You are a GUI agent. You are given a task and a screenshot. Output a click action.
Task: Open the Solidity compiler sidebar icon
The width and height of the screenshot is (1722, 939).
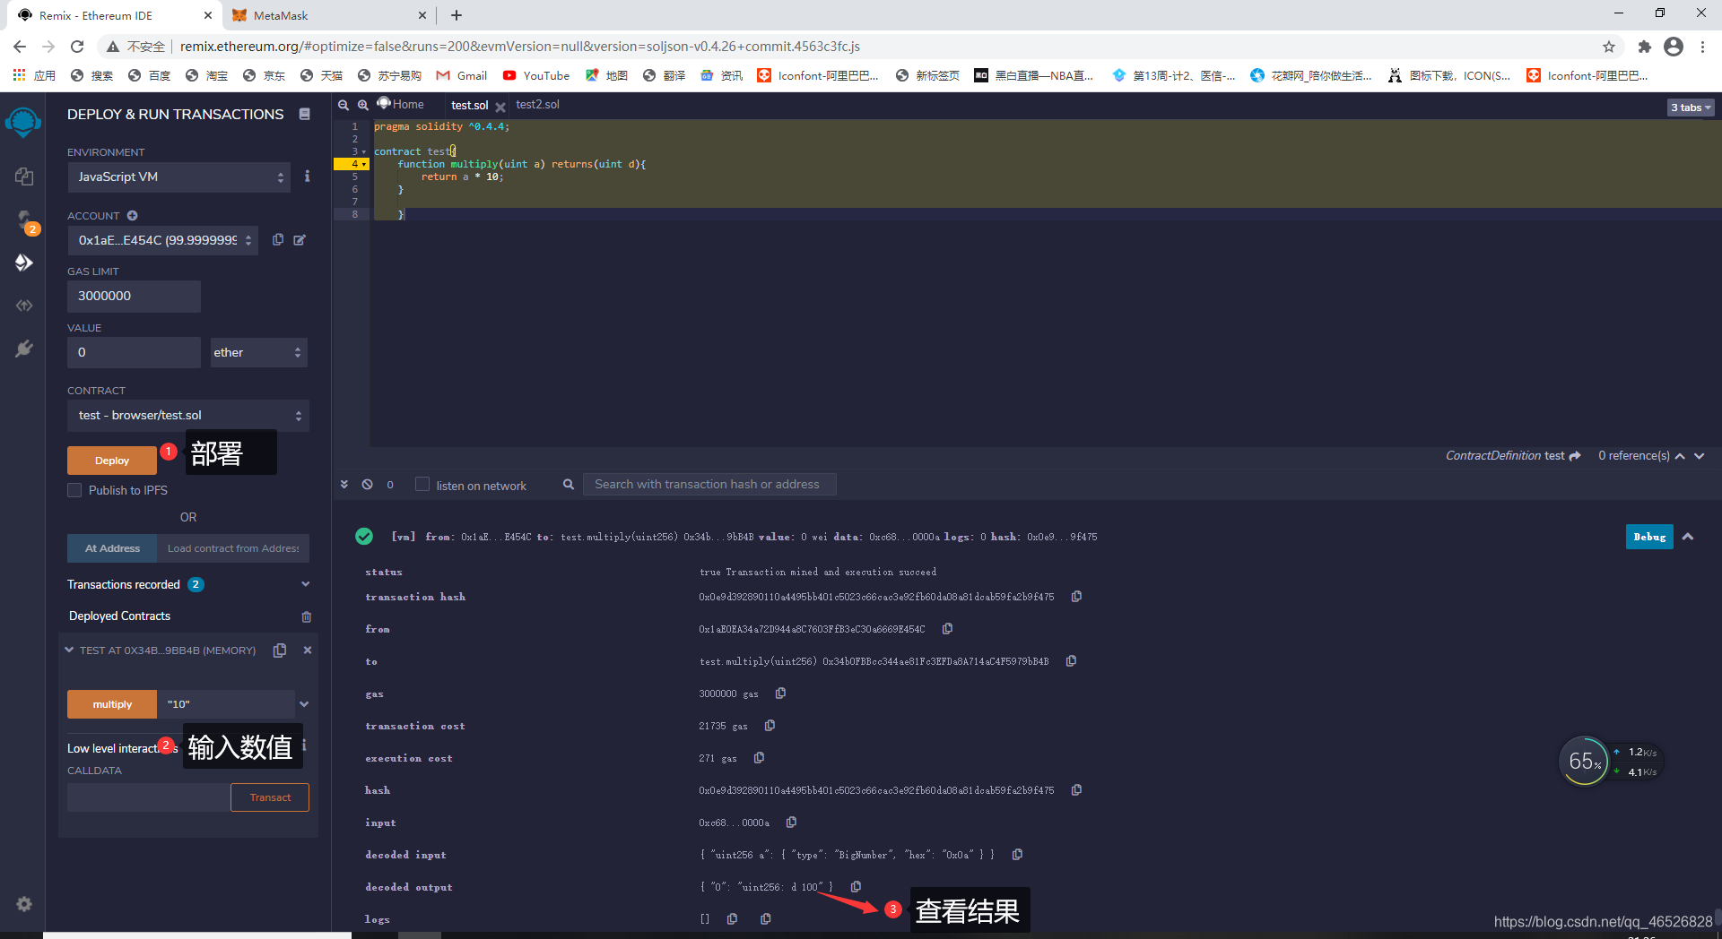[24, 220]
